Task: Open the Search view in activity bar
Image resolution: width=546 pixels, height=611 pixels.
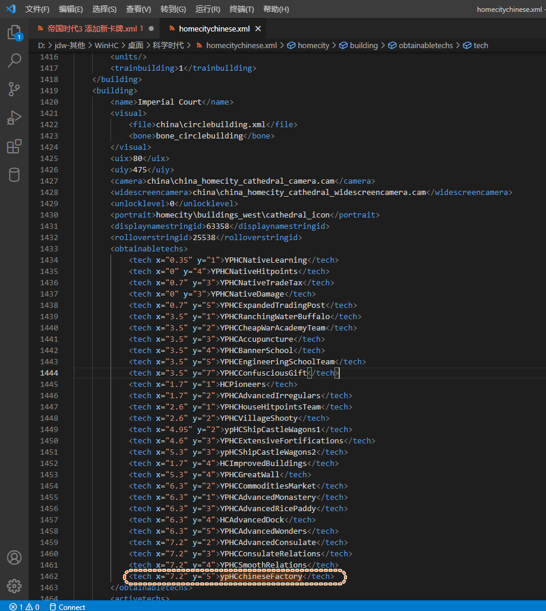Action: 14,61
